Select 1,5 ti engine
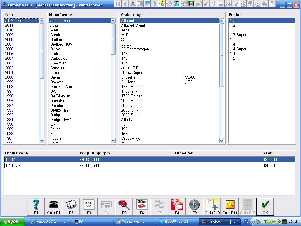Viewport: 301px width, 226px height. click(261, 58)
